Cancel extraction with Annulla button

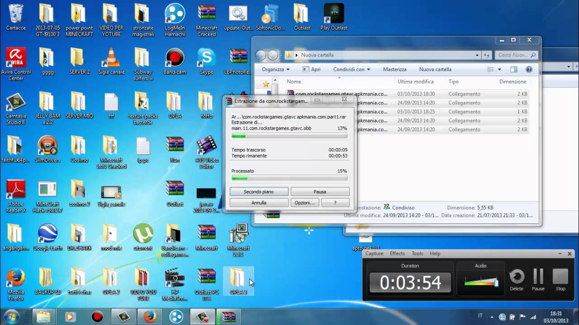[x=259, y=203]
